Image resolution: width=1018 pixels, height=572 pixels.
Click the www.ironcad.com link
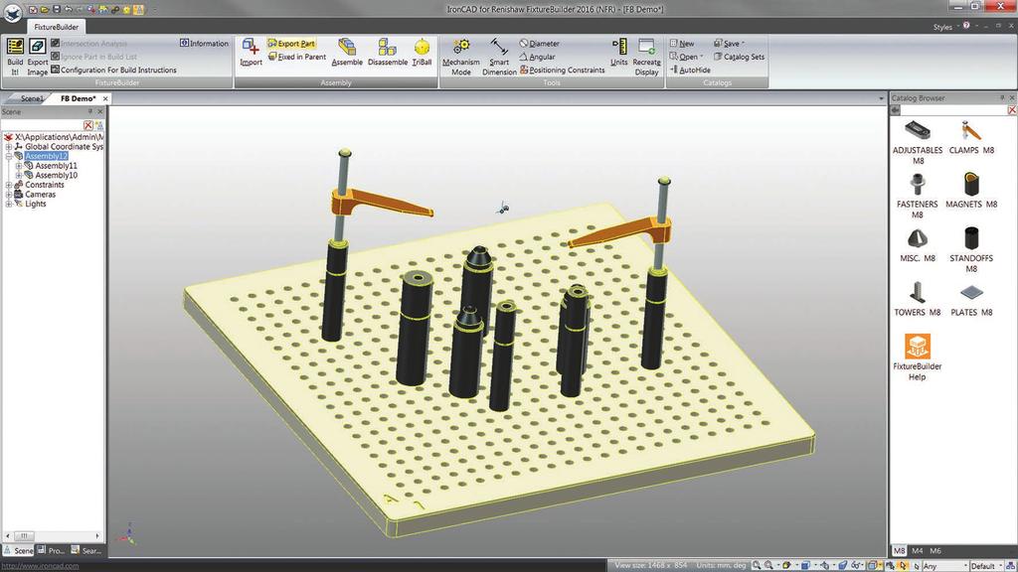tap(40, 566)
